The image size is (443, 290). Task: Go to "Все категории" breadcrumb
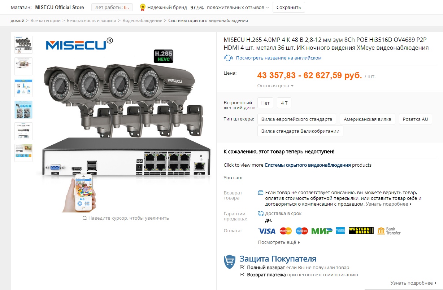pyautogui.click(x=45, y=21)
